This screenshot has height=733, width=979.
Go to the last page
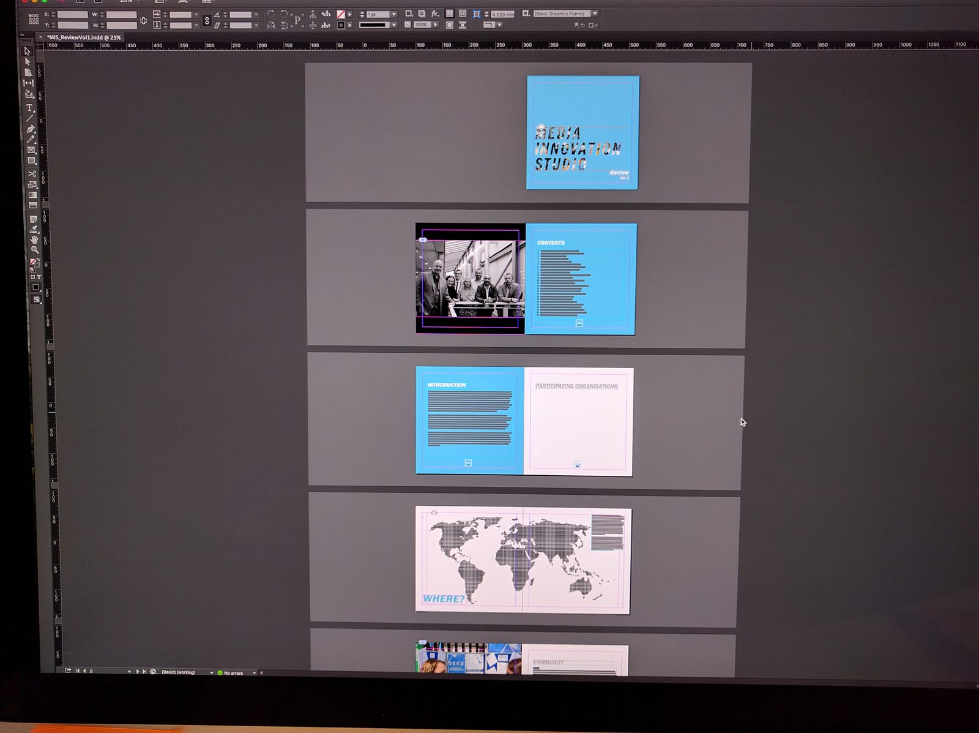point(144,671)
